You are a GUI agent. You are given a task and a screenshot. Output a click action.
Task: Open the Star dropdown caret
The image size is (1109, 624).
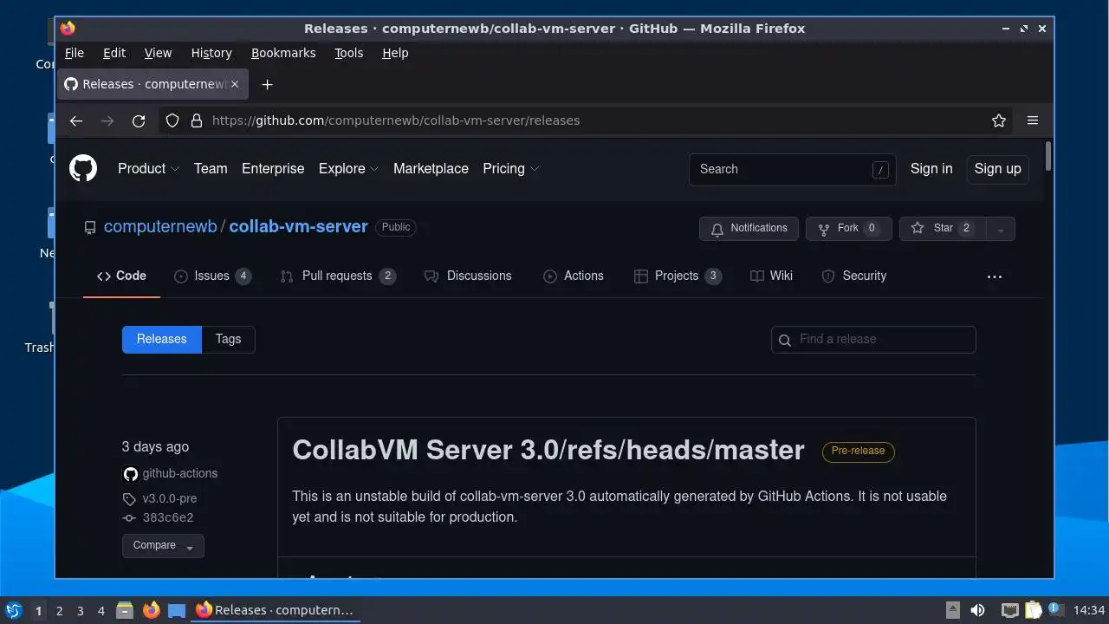pos(1001,229)
